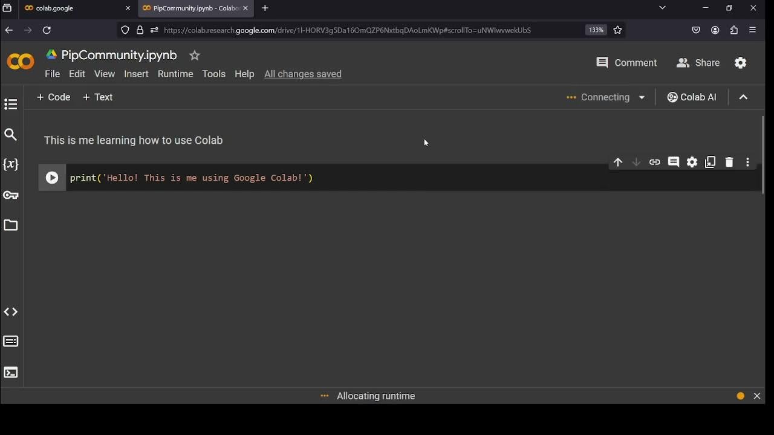Open Colab settings gear icon
This screenshot has width=774, height=435.
coord(741,63)
